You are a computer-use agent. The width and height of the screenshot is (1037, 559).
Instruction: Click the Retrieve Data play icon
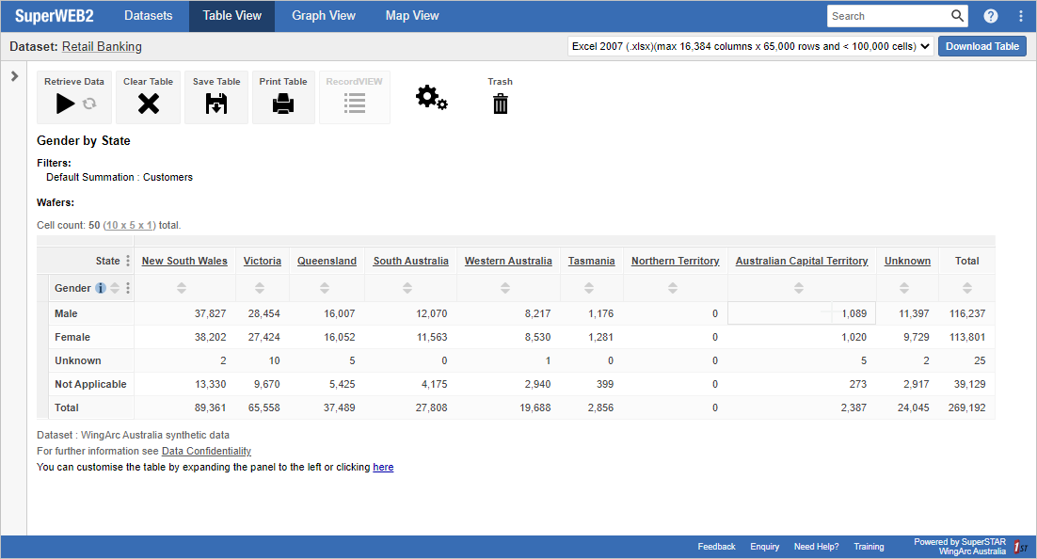coord(67,104)
